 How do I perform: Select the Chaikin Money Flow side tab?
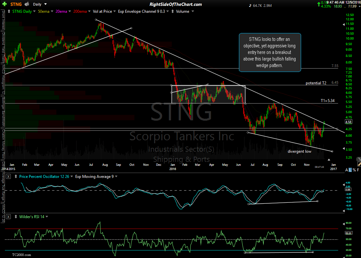pos(3,144)
